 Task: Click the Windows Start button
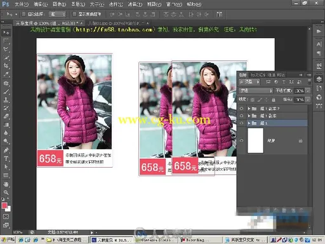8,240
